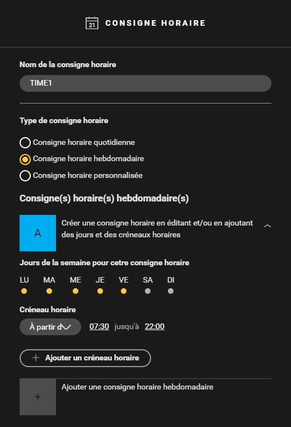Select Consigne horaire personnalisée radio option
The image size is (291, 427).
(x=25, y=176)
